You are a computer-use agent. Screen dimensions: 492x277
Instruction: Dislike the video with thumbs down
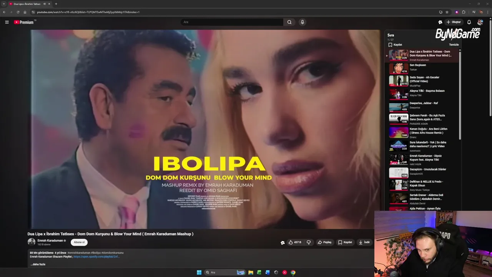[x=309, y=242]
